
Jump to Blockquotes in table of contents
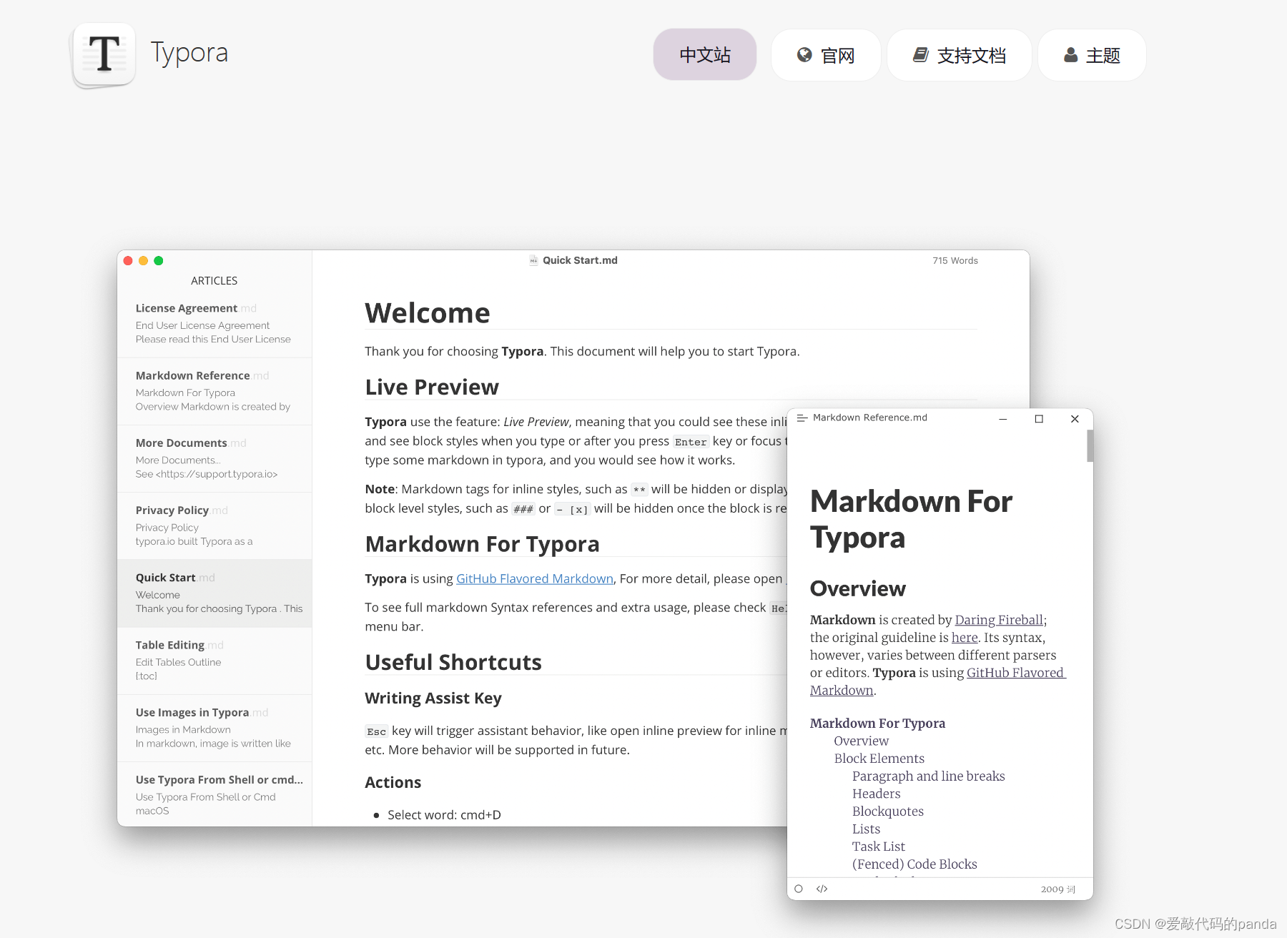tap(887, 811)
